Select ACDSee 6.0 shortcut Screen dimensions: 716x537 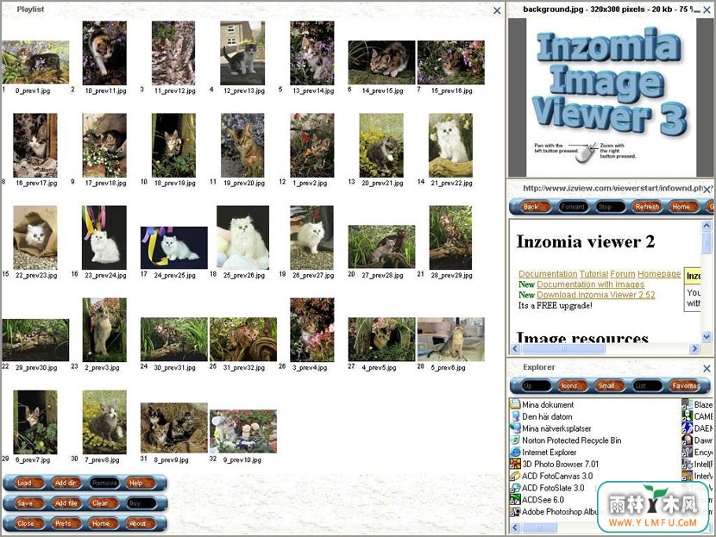pyautogui.click(x=537, y=499)
